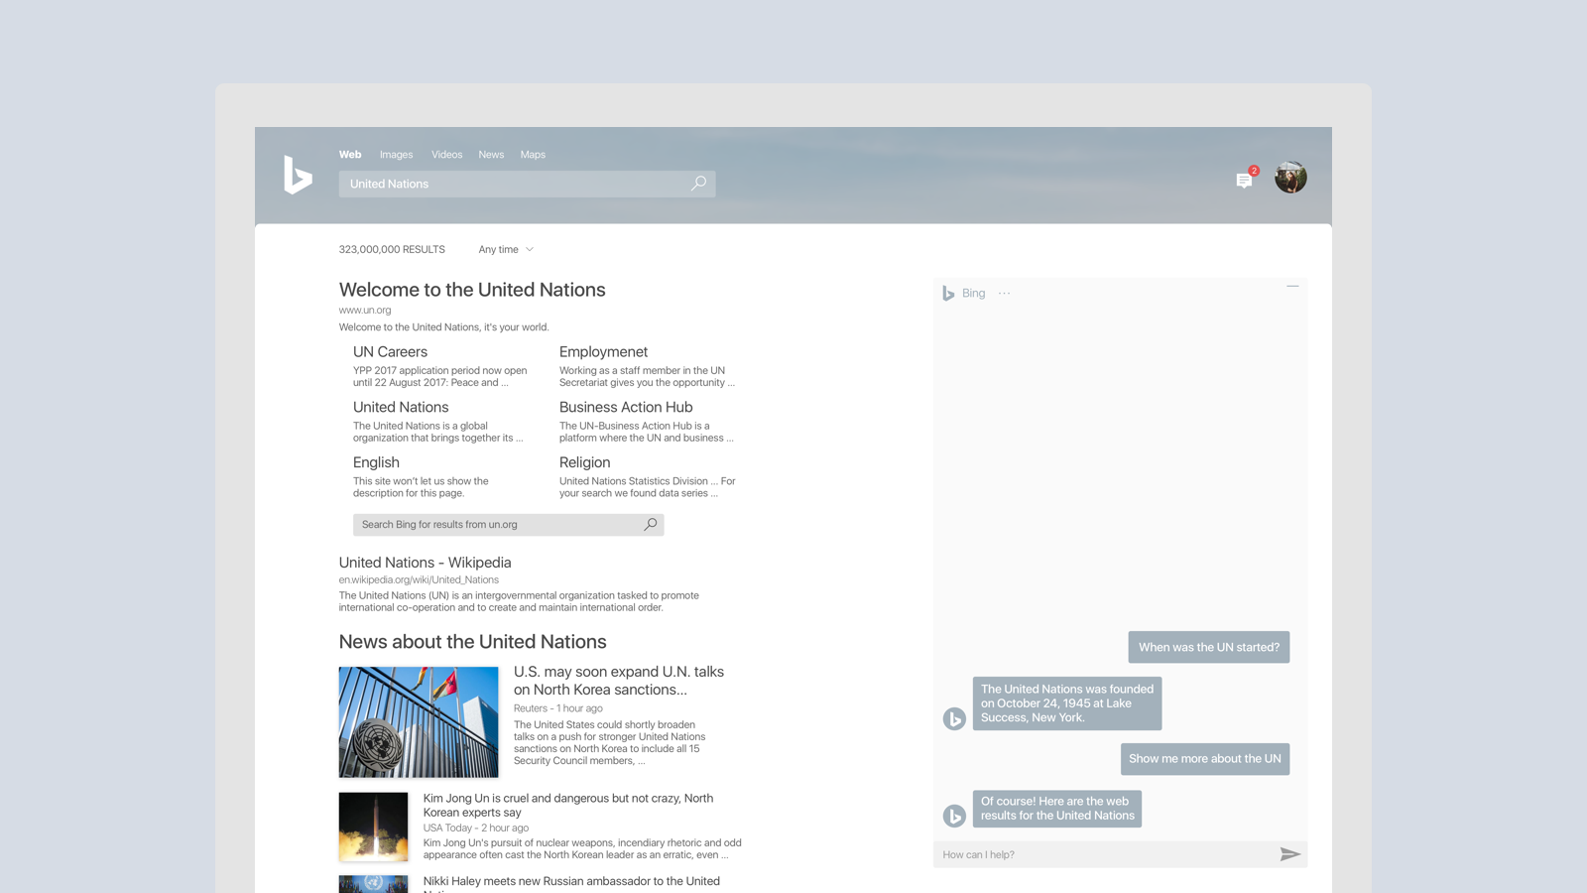Image resolution: width=1587 pixels, height=893 pixels.
Task: Switch to the Images tab
Action: tap(396, 155)
